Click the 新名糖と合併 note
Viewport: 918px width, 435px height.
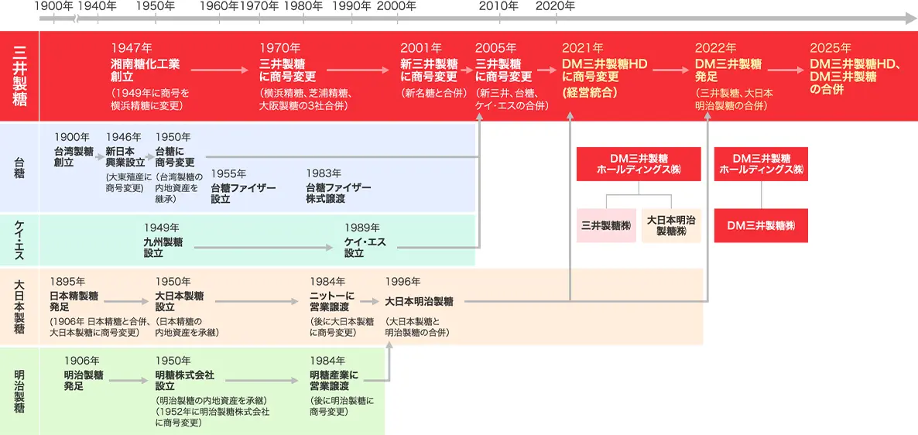tap(433, 93)
